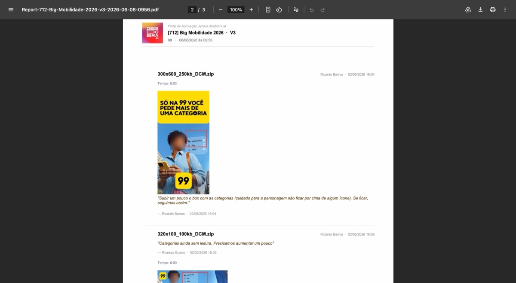Click the total page count '3'

pyautogui.click(x=203, y=9)
